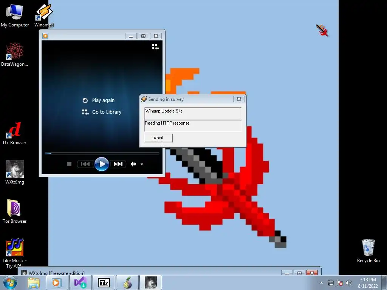Click the small Winamp sword icon on desktop

click(x=322, y=30)
